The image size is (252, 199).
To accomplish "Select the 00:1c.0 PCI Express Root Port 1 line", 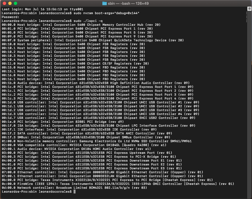I will [98, 87].
